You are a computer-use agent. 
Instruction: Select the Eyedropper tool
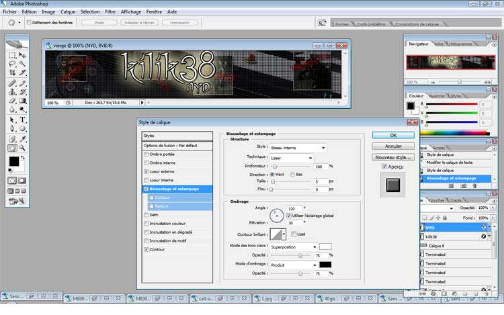coord(22,139)
